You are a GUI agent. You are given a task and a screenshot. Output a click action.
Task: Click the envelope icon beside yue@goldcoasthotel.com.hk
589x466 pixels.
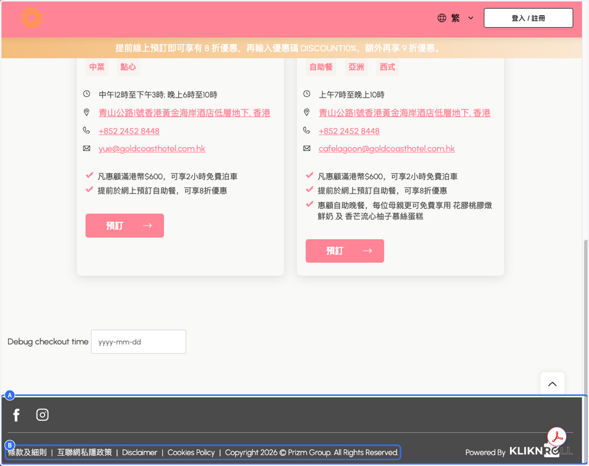click(x=87, y=148)
